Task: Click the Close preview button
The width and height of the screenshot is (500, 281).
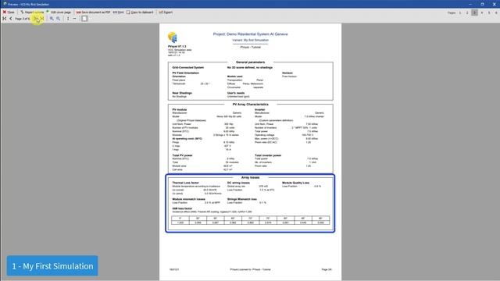Action: (9, 12)
